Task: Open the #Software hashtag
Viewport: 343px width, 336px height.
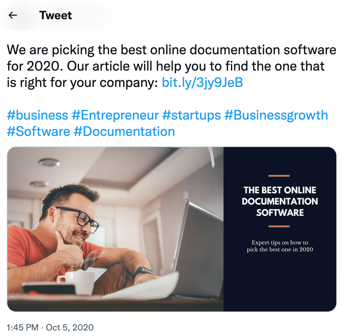Action: tap(38, 132)
